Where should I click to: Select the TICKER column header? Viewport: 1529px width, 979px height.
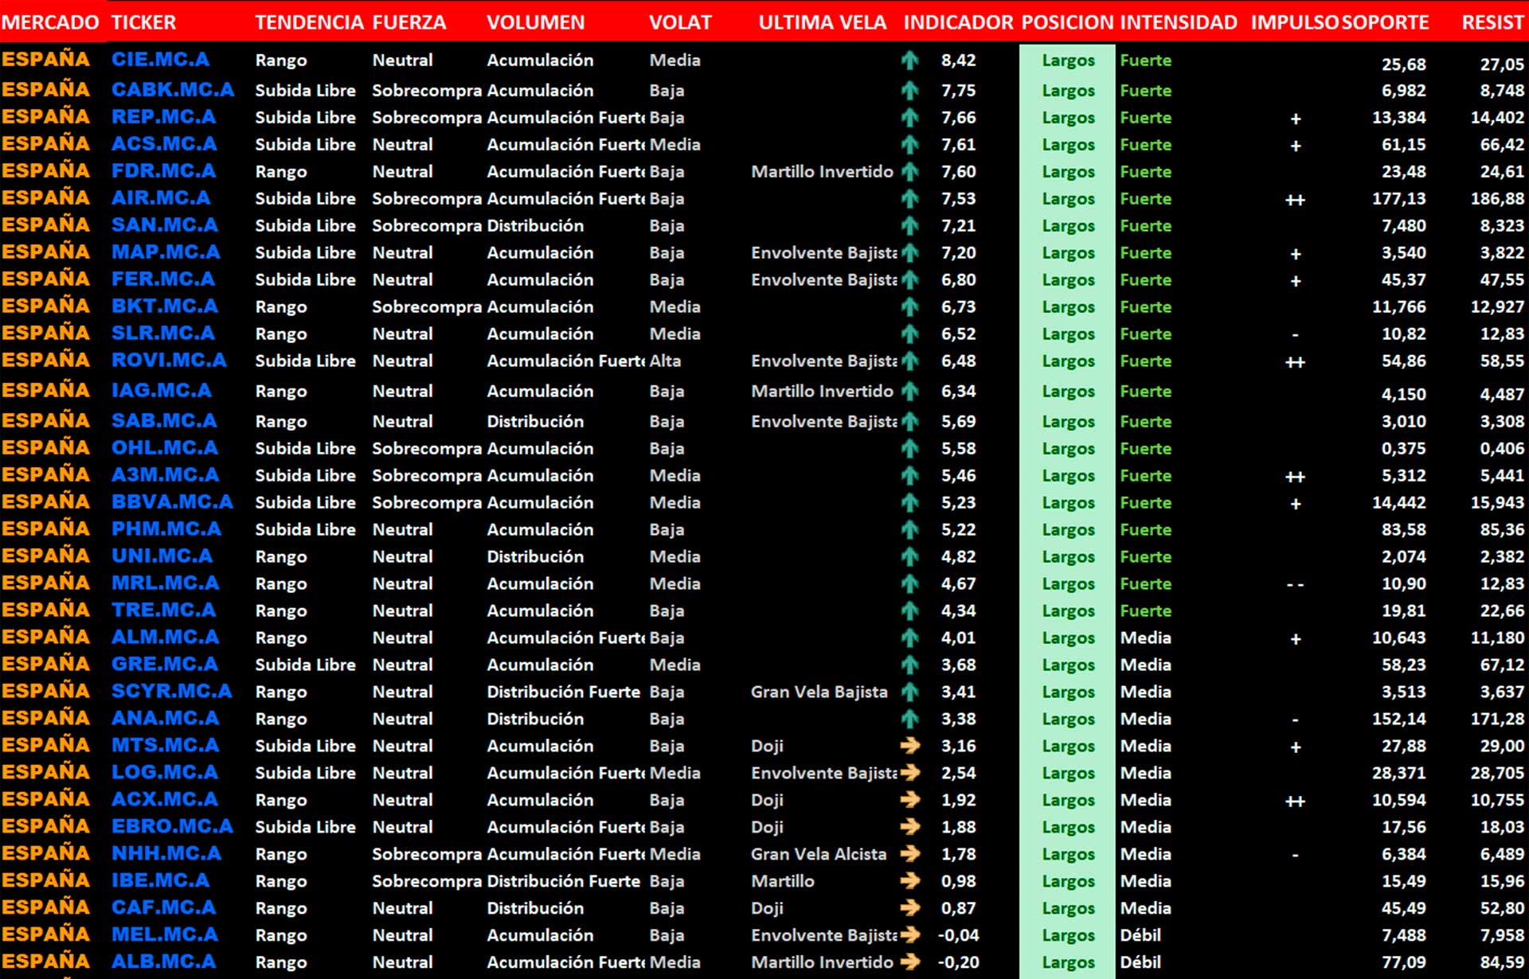click(x=143, y=22)
